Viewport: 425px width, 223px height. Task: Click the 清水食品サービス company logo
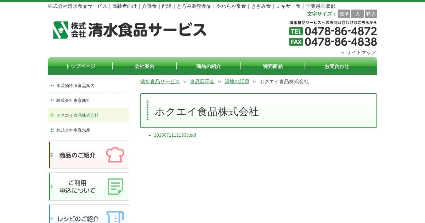click(130, 30)
